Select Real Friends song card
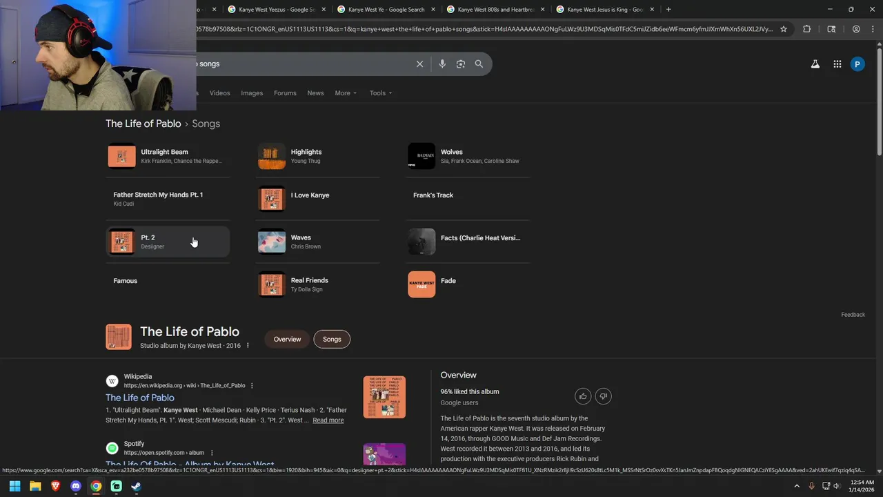This screenshot has width=883, height=497. [318, 284]
